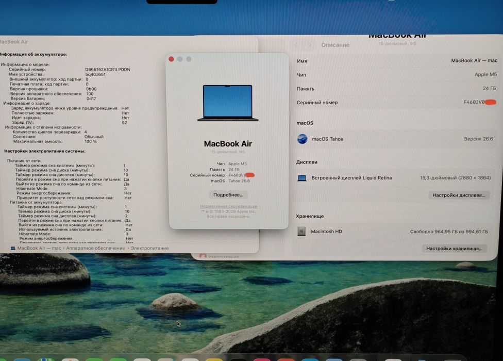Click 24 ГБ value in Settings window
The width and height of the screenshot is (503, 361).
point(489,88)
